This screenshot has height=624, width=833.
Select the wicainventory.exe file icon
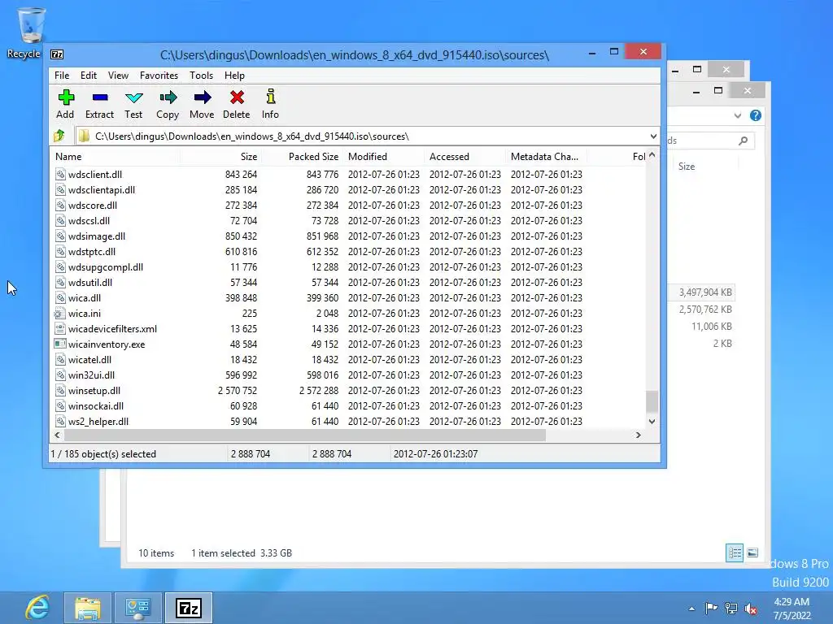(60, 344)
